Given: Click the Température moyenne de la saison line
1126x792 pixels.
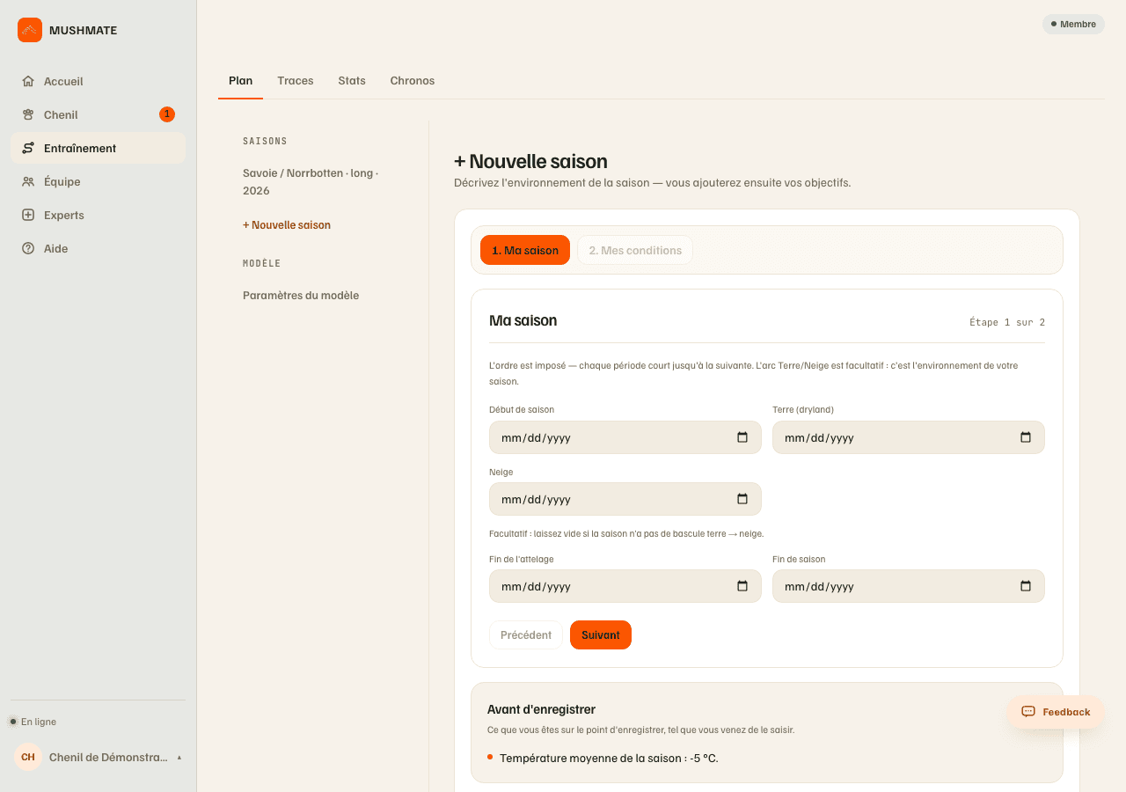Looking at the screenshot, I should click(609, 758).
